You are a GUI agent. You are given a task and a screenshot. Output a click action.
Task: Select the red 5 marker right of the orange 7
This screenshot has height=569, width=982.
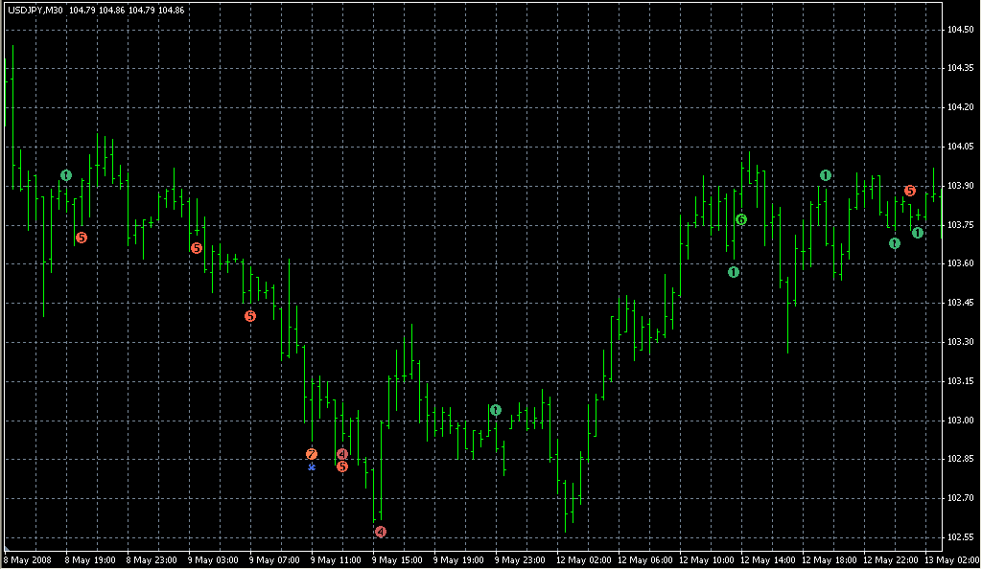pos(342,466)
